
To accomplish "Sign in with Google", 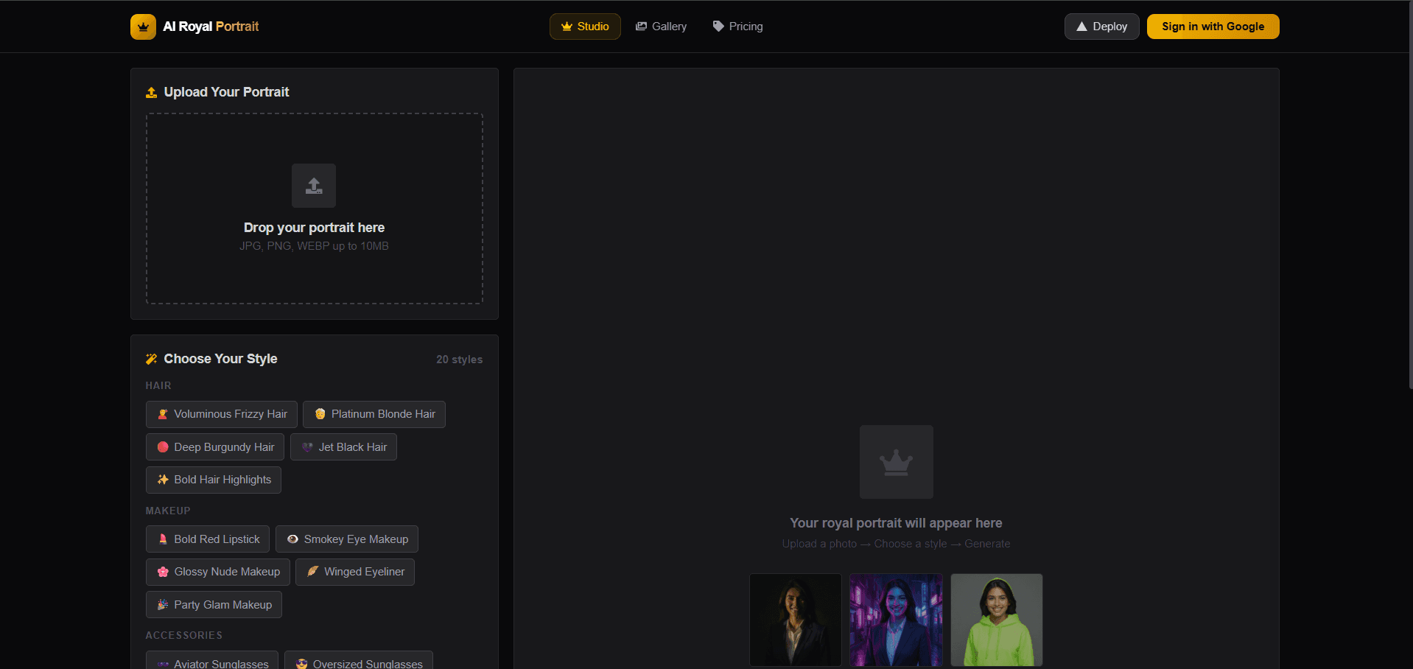I will click(x=1213, y=27).
